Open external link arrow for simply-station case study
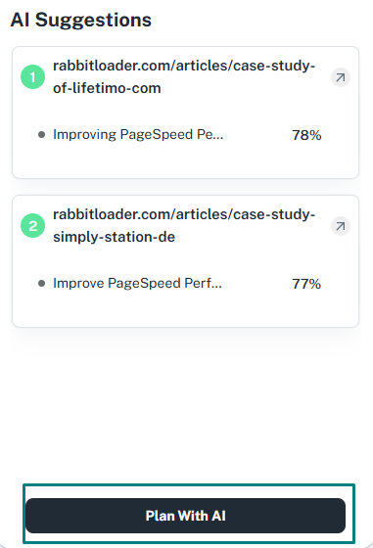373x548 pixels. (x=341, y=226)
